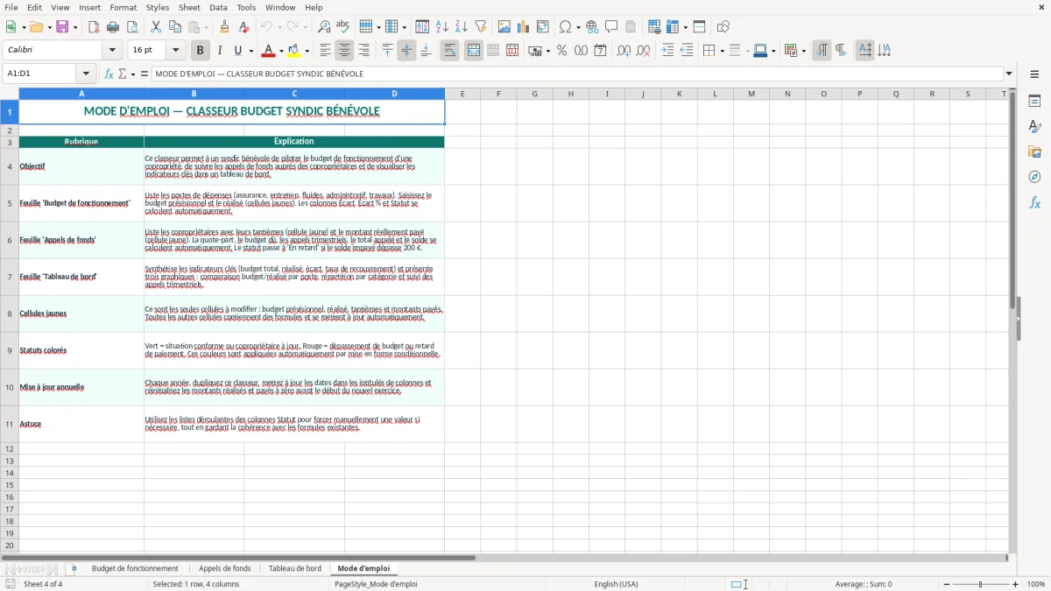Open the Function Wizard beside the formula bar
Image resolution: width=1051 pixels, height=591 pixels.
[x=109, y=74]
